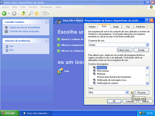Viewport: 155px width, 116px height.
Task: Select the Maximizar event row
Action: pos(102,68)
